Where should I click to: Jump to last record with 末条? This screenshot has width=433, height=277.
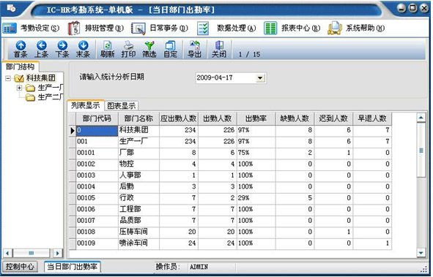click(x=83, y=49)
